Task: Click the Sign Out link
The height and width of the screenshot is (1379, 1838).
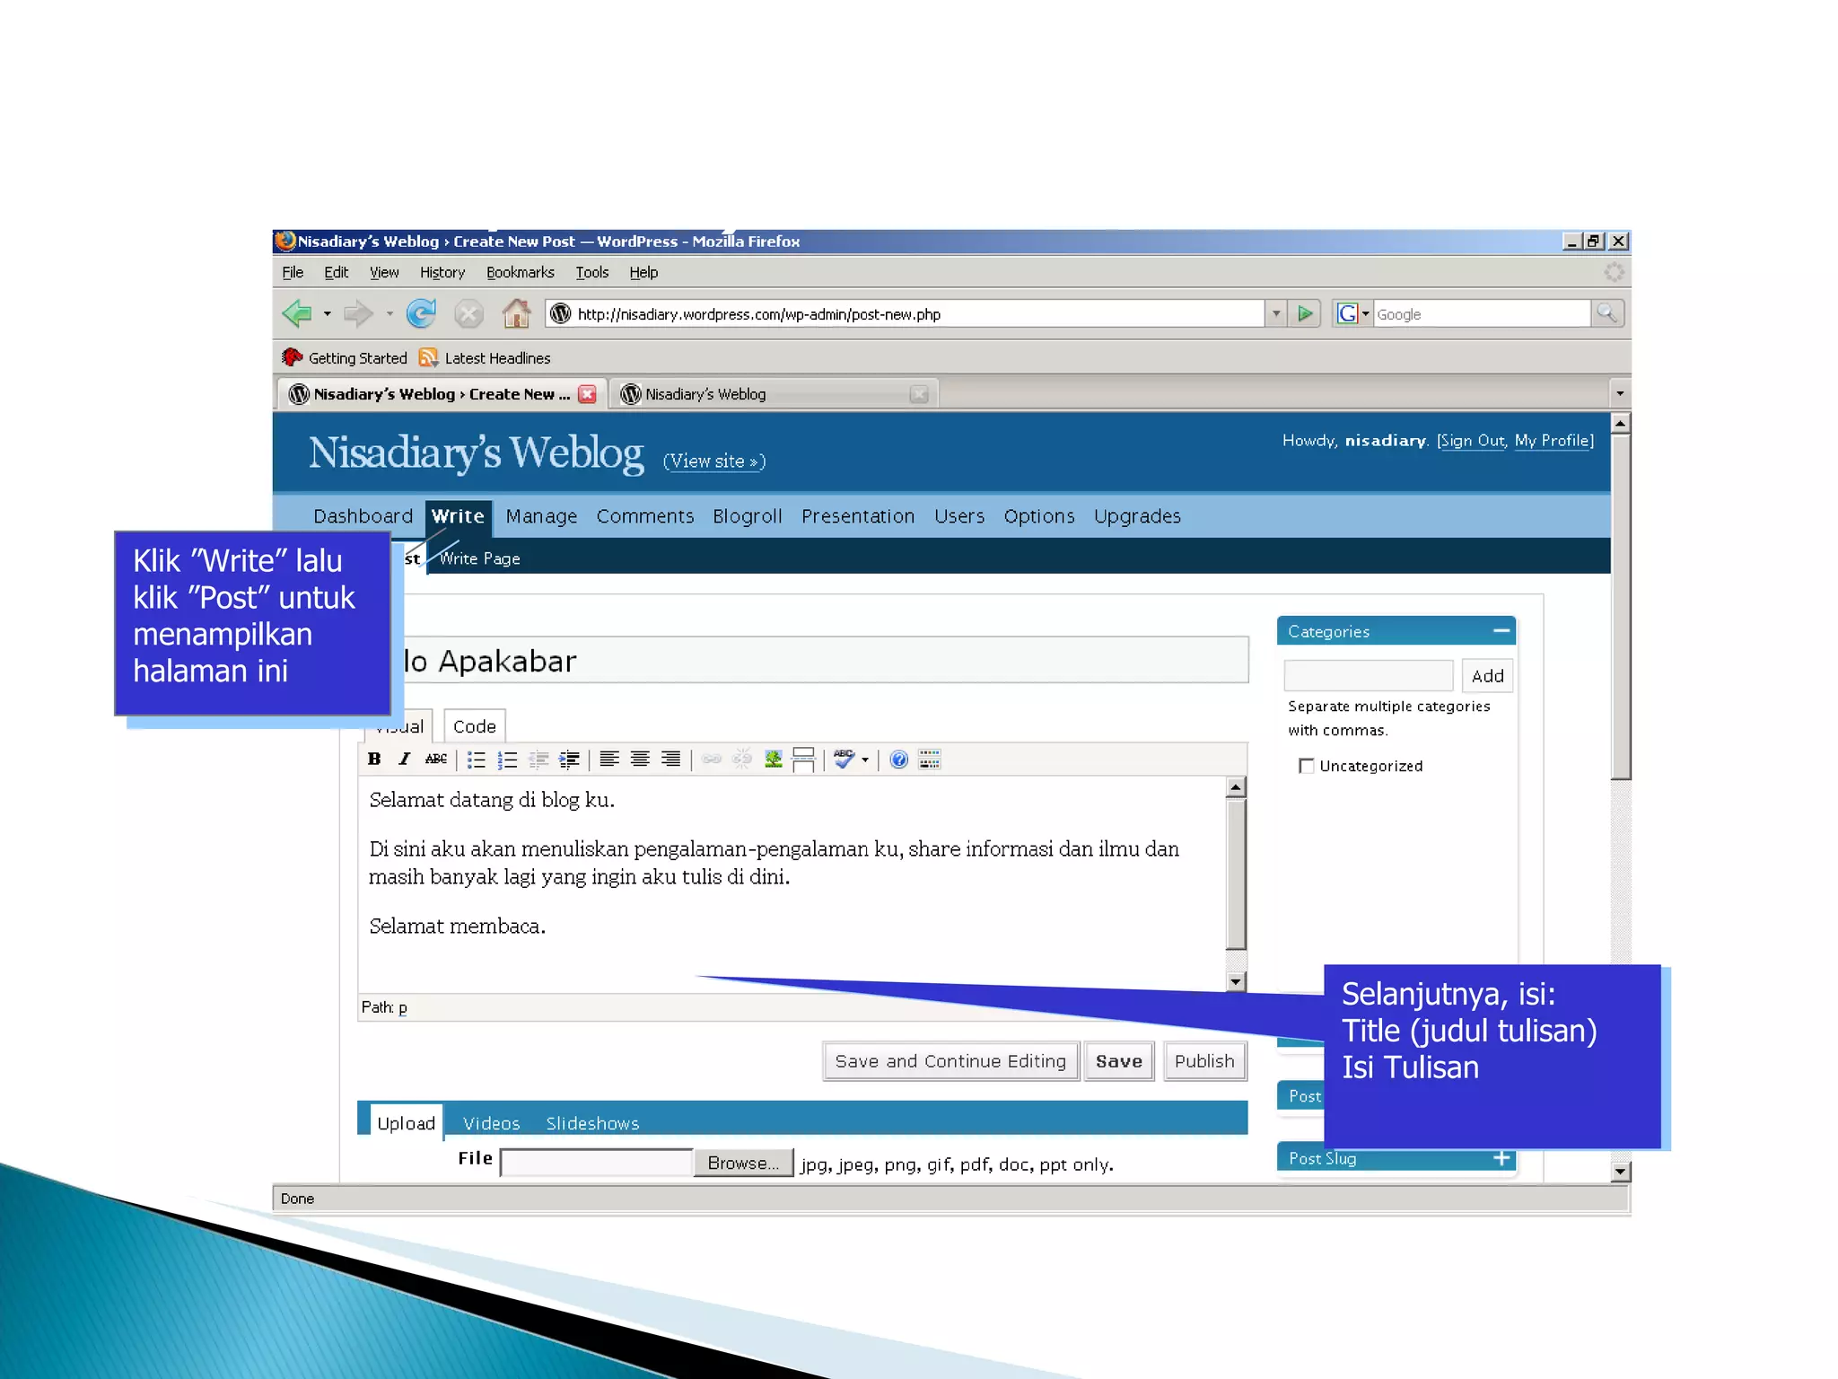Action: point(1472,441)
